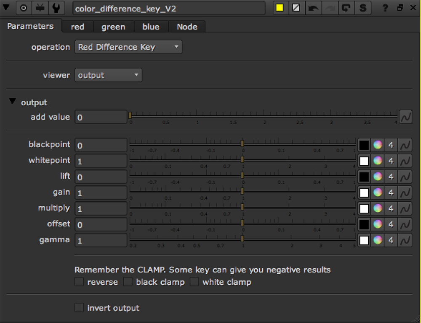Viewport: 421px width, 323px height.
Task: Open the help question mark icon
Action: click(x=385, y=8)
